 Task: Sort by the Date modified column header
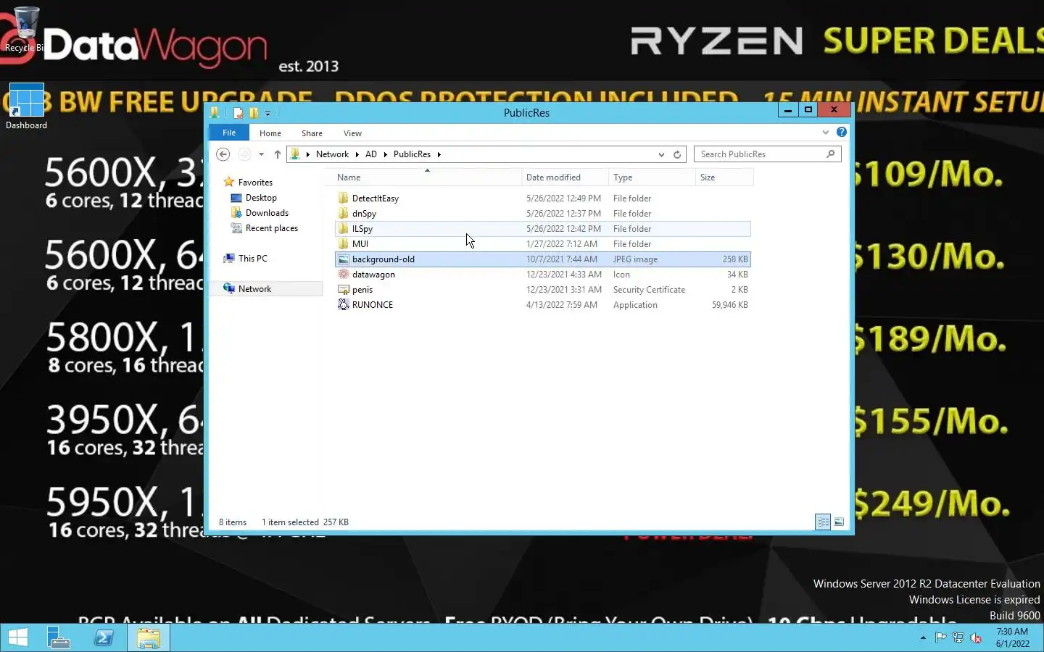(565, 177)
